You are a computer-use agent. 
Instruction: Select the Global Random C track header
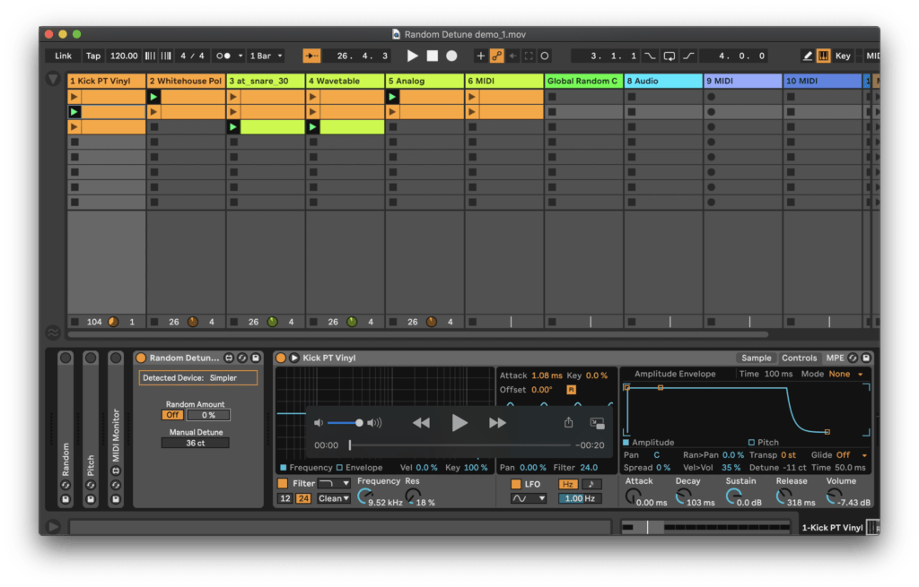point(583,81)
